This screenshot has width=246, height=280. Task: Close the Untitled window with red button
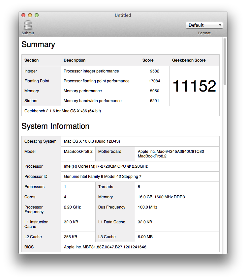click(23, 15)
